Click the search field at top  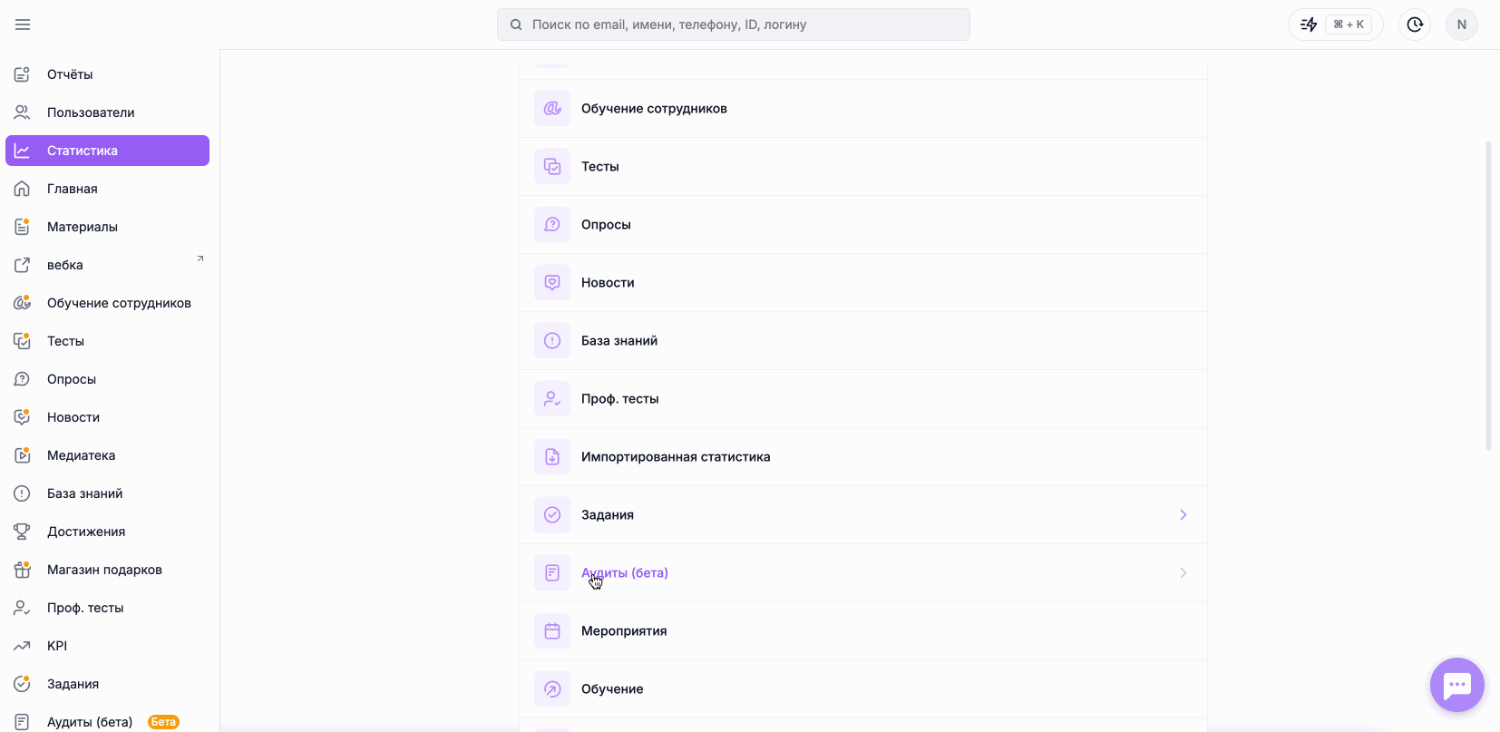734,24
